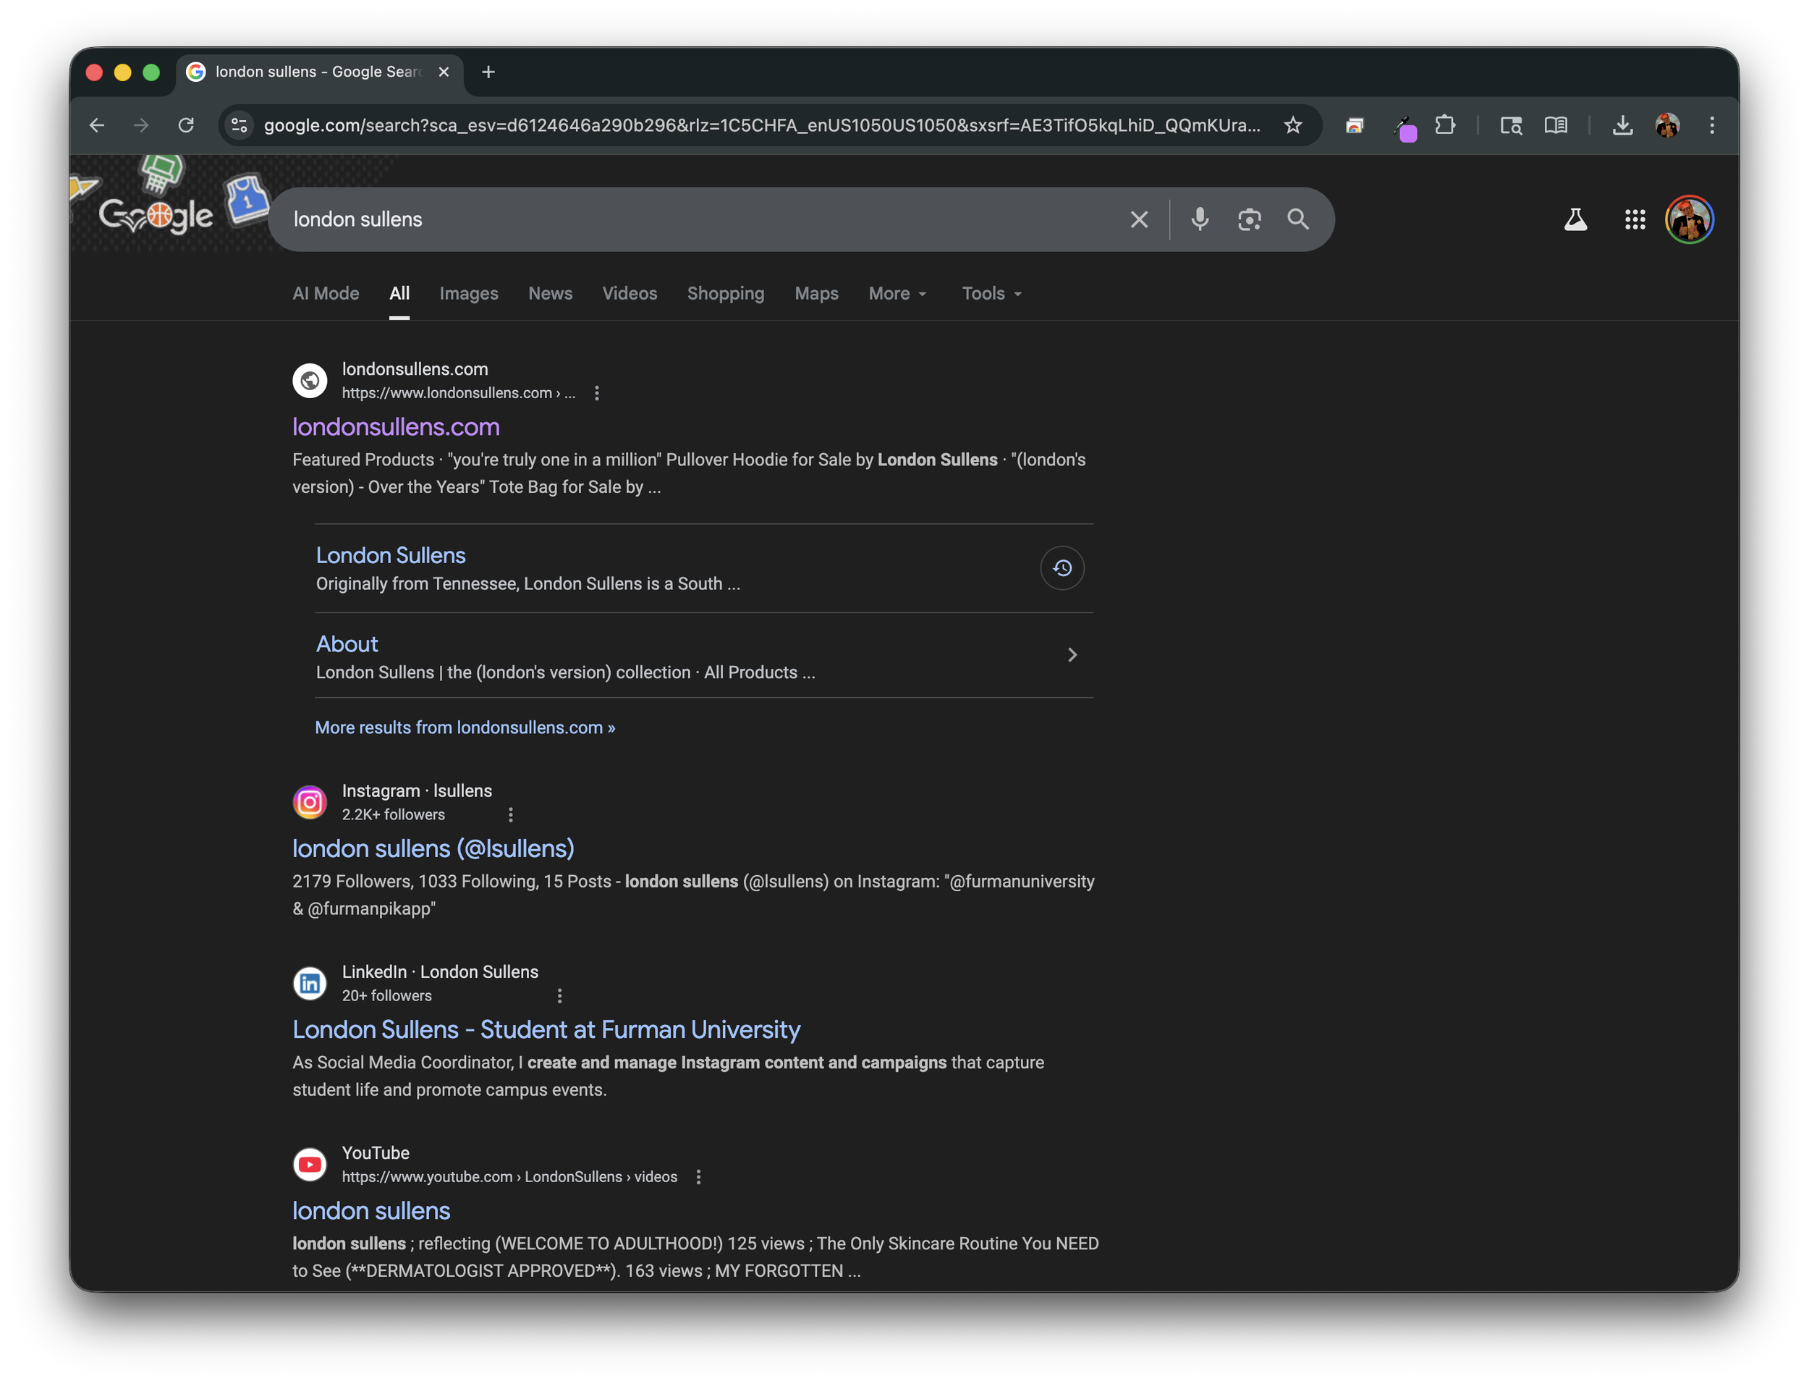Open the Google apps grid
The image size is (1809, 1384).
[x=1635, y=219]
